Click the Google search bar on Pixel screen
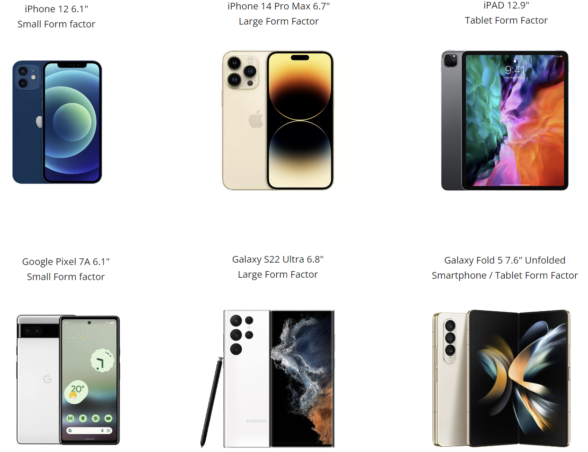This screenshot has height=452, width=588. click(89, 430)
